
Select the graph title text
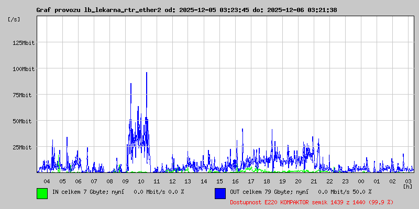186,10
